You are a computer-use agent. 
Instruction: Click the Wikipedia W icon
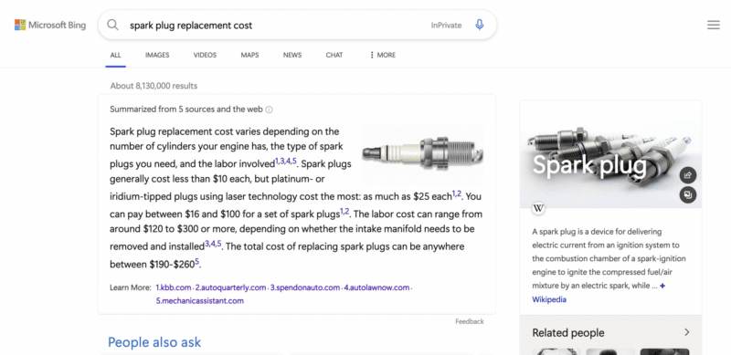pos(538,208)
